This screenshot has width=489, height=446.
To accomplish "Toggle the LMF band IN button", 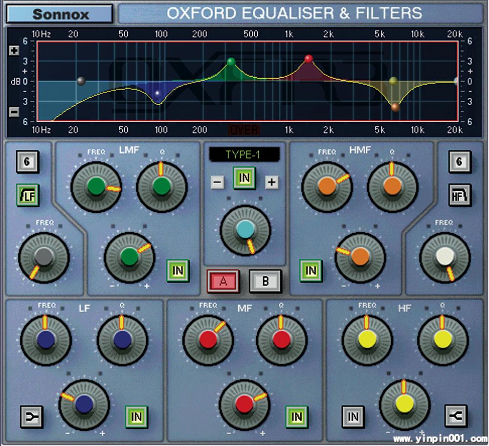I will click(178, 270).
